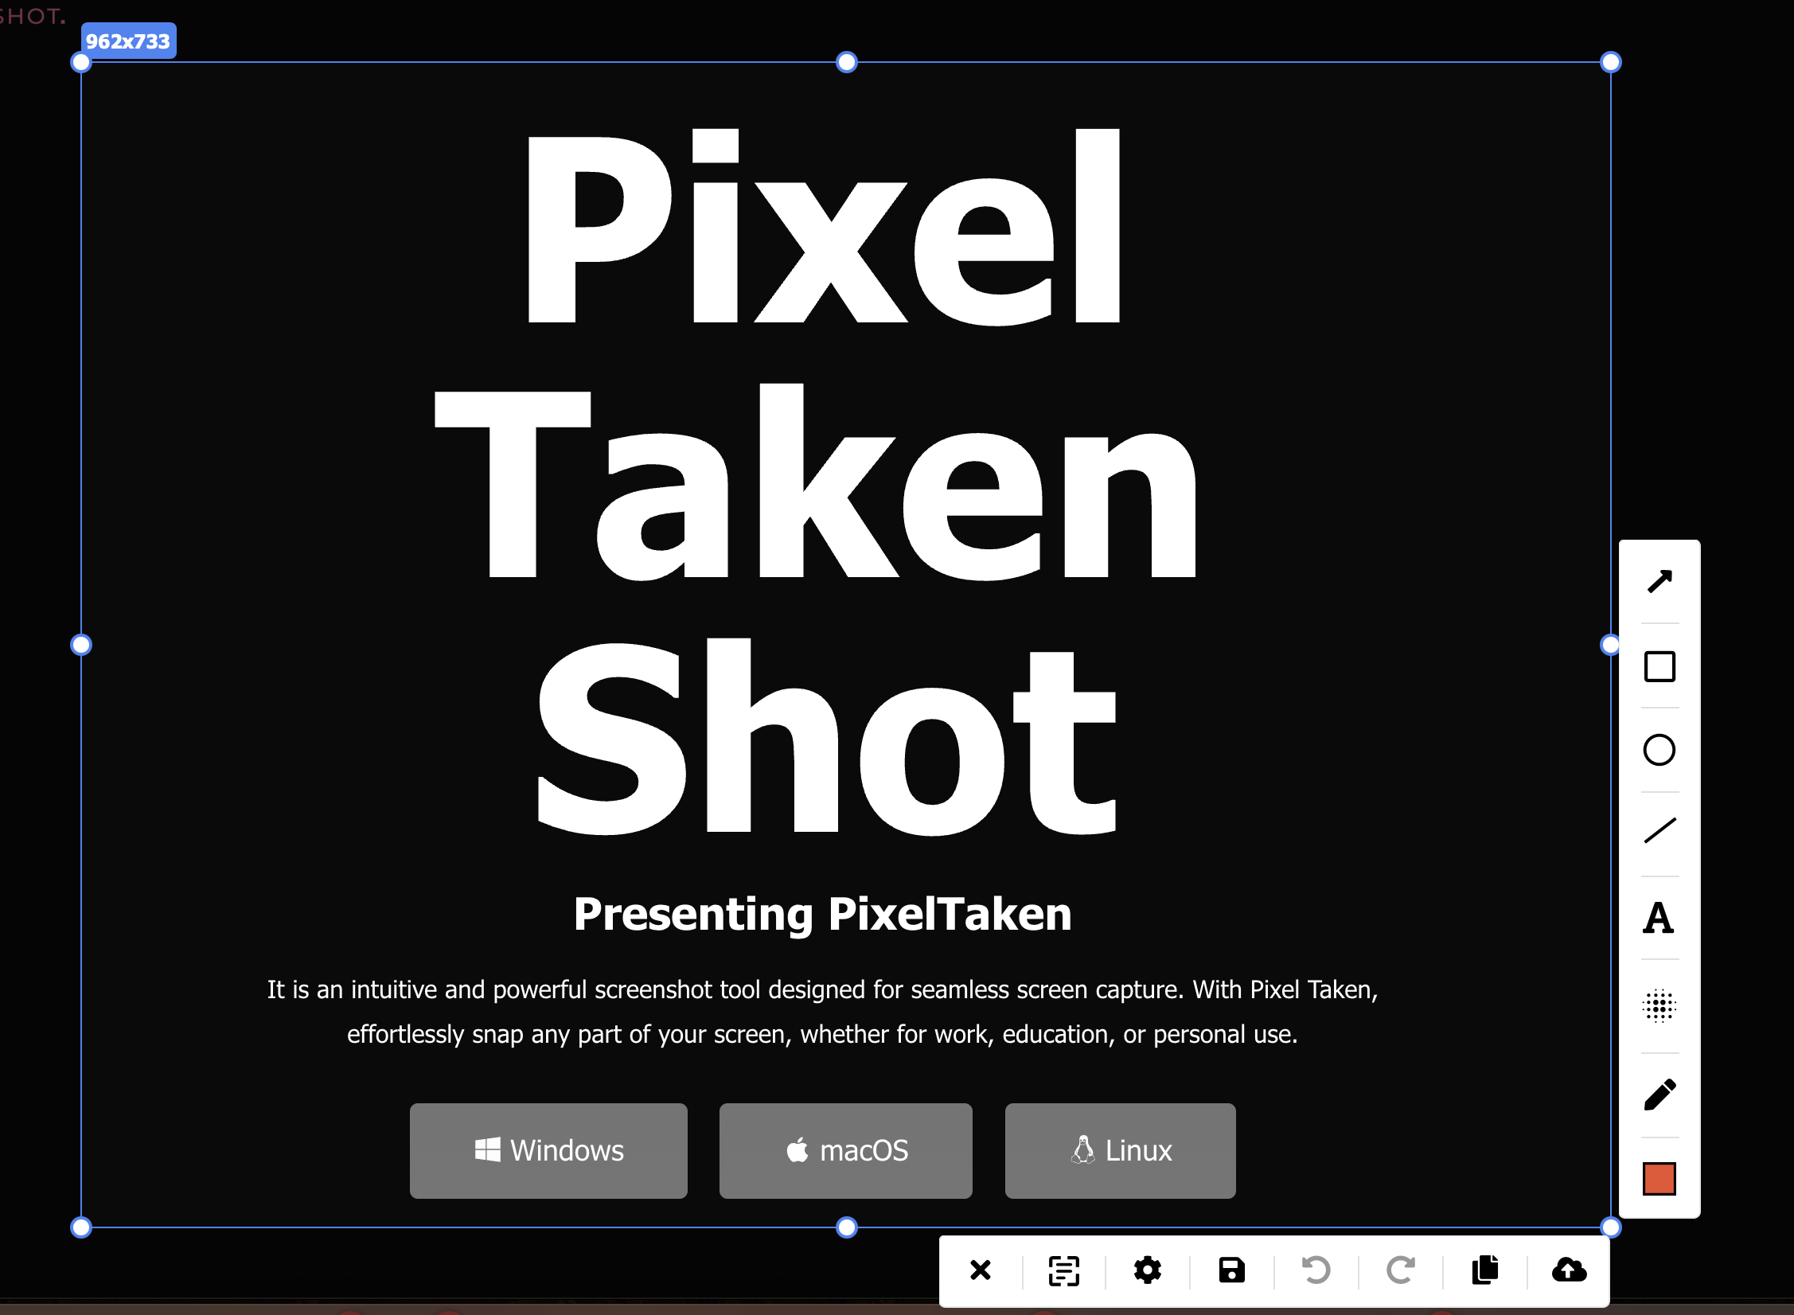
Task: Select the circle shape tool
Action: point(1659,750)
